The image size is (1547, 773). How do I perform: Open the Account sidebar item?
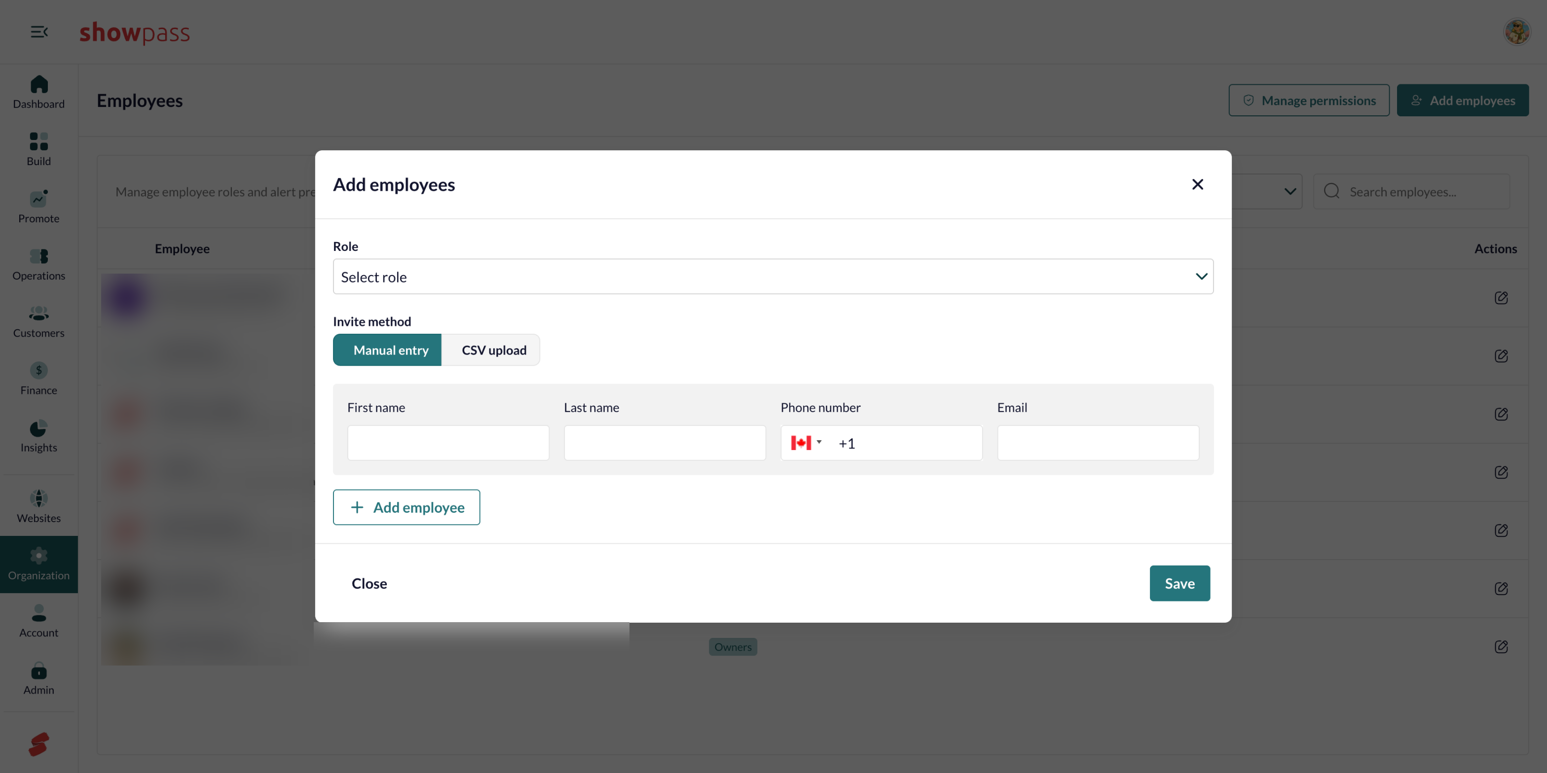[x=38, y=621]
